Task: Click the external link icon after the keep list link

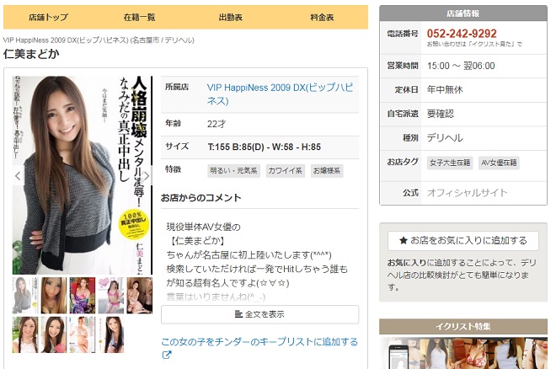Action: pyautogui.click(x=166, y=356)
